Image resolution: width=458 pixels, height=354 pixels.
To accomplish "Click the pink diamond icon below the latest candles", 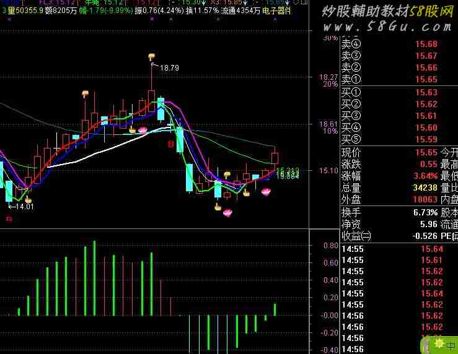I will pos(266,192).
